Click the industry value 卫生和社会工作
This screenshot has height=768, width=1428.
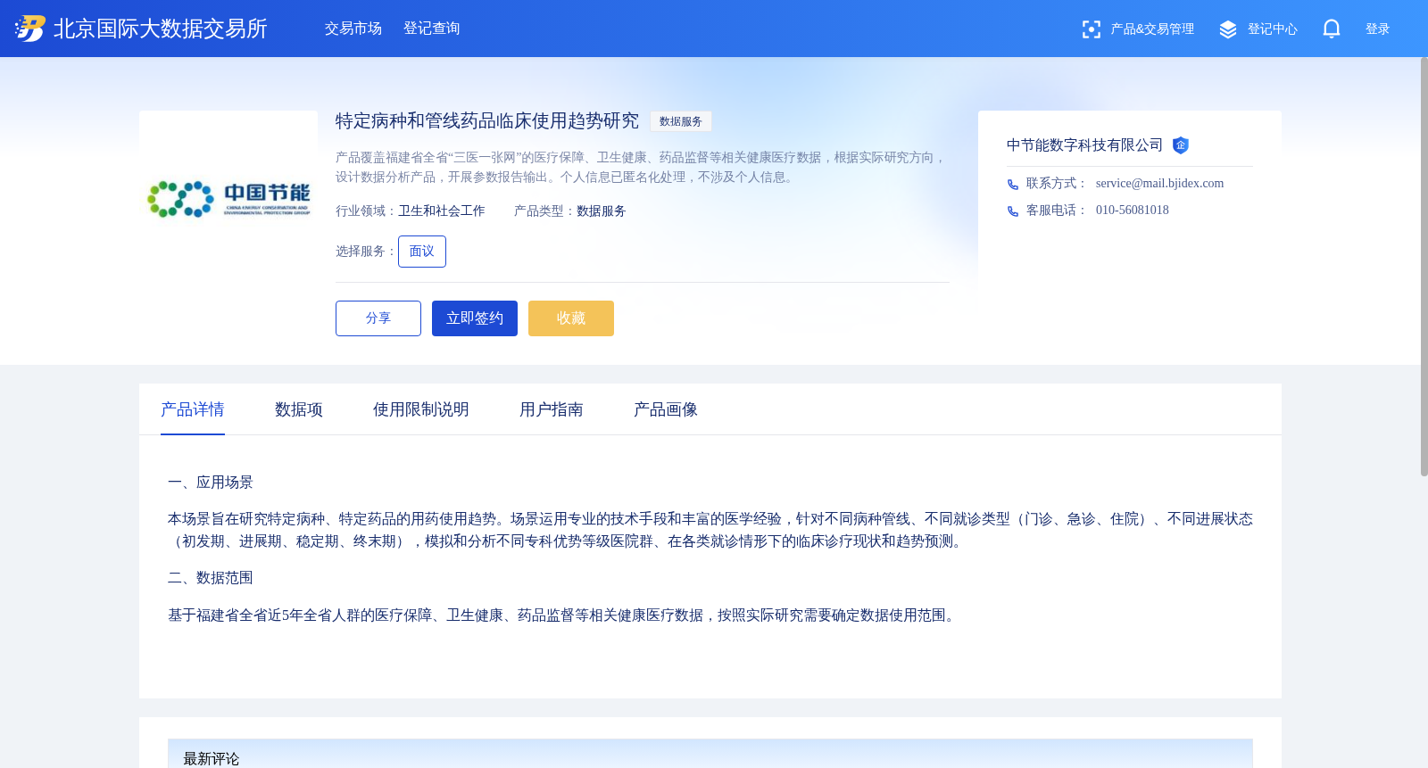pos(442,211)
